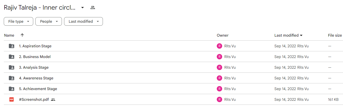This screenshot has width=343, height=108.
Task: Click Rits Vu avatar on Aspiration Stage row
Action: (x=219, y=46)
